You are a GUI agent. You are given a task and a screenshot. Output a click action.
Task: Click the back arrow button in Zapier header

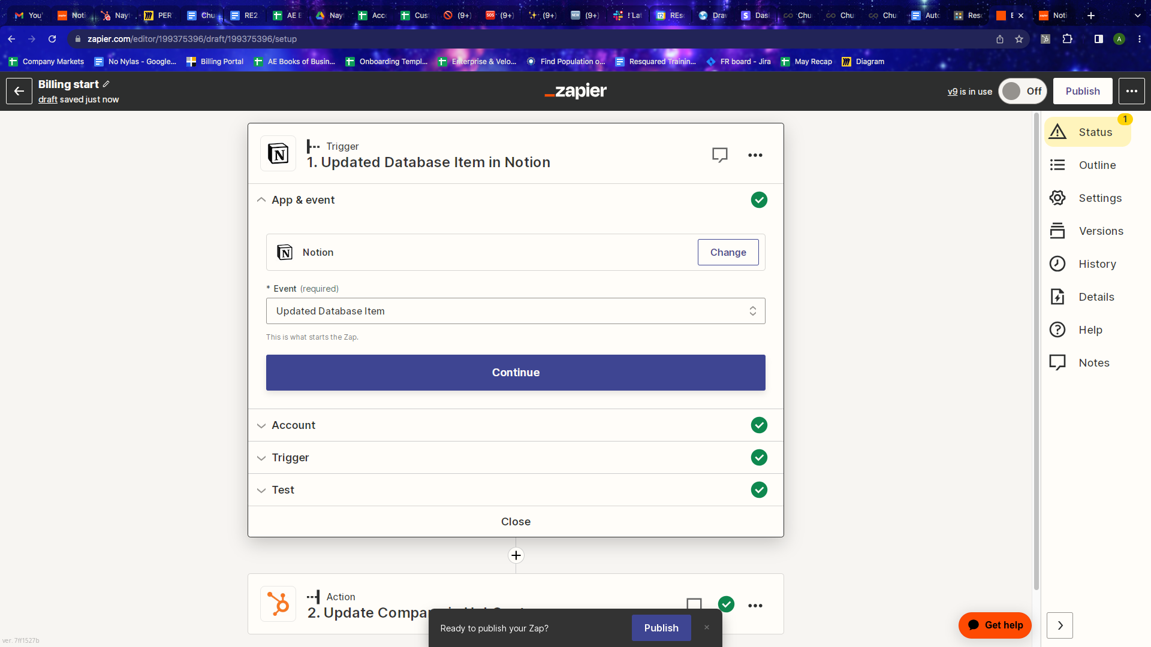[x=19, y=91]
